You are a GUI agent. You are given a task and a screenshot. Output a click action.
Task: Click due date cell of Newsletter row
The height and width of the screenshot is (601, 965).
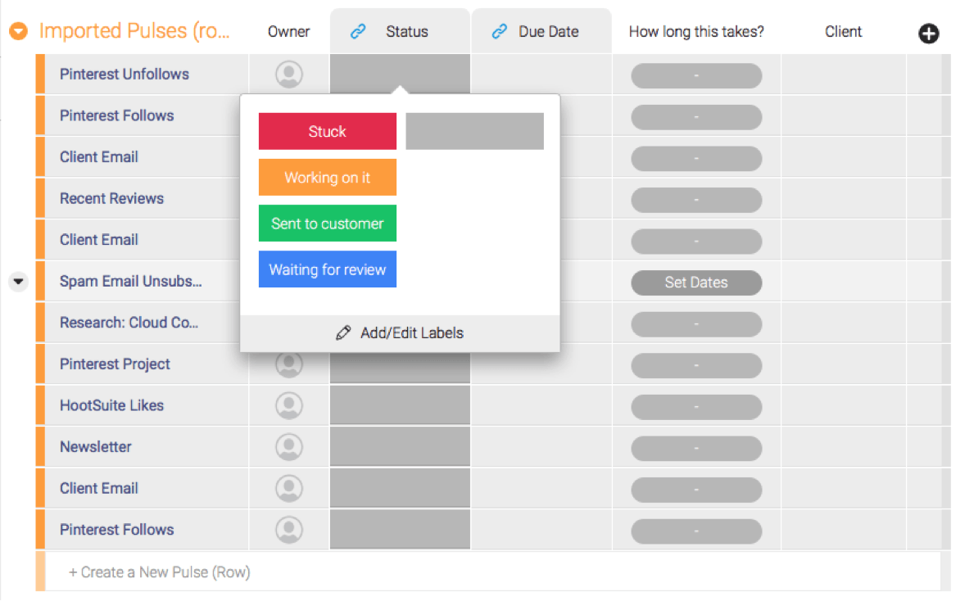coord(541,446)
